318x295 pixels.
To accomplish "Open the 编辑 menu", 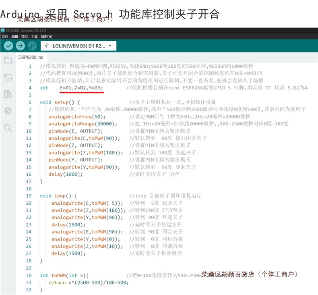I will (15, 37).
